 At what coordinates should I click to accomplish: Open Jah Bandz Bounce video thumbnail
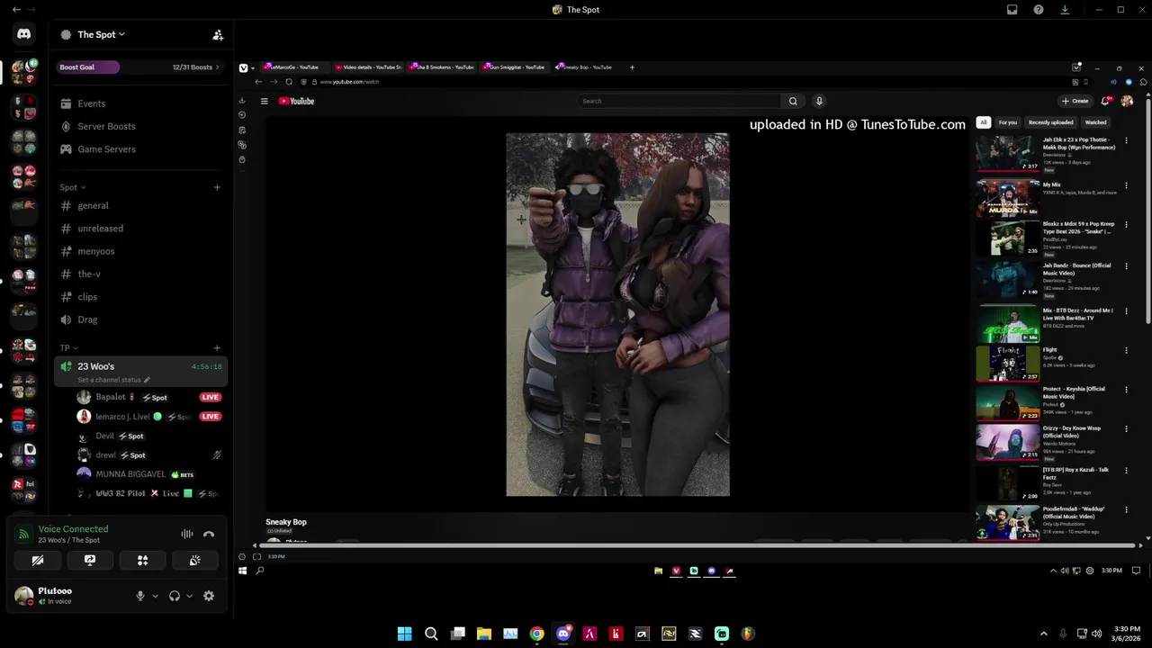tap(1007, 281)
